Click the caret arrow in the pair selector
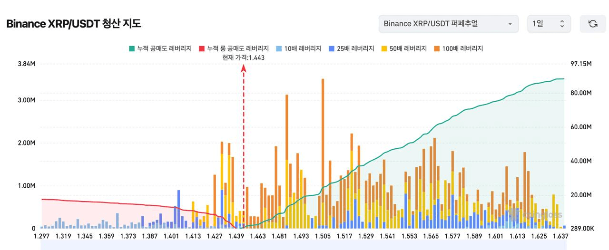Image resolution: width=609 pixels, height=250 pixels. pyautogui.click(x=510, y=24)
